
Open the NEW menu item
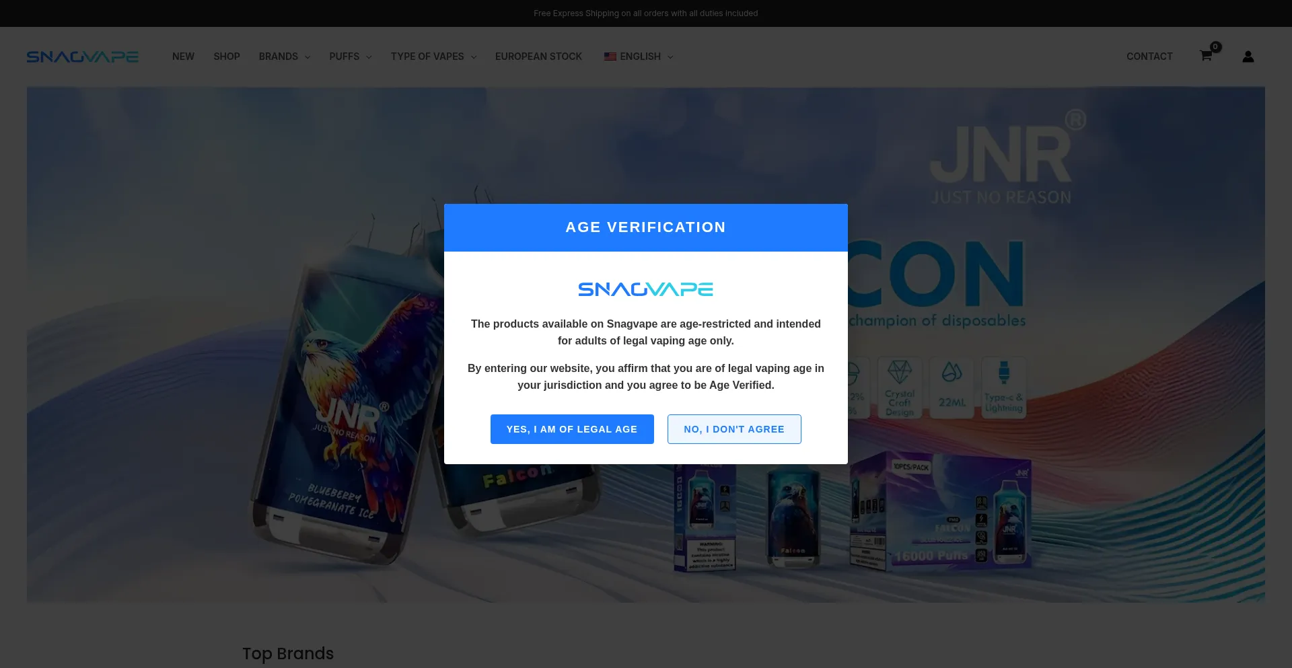[x=183, y=57]
